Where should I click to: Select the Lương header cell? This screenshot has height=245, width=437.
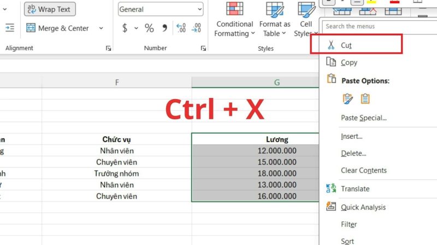pyautogui.click(x=255, y=139)
